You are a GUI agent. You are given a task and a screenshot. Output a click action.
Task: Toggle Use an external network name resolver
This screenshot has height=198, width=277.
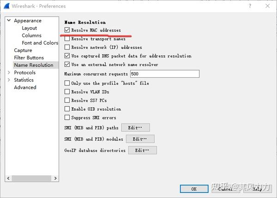tap(67, 64)
